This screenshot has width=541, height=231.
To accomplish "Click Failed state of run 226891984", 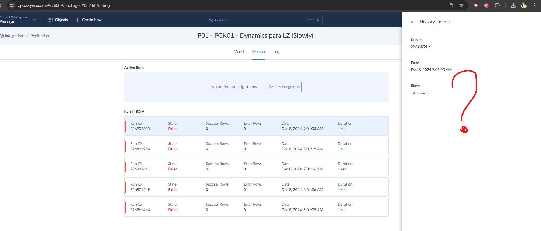I will [x=173, y=149].
